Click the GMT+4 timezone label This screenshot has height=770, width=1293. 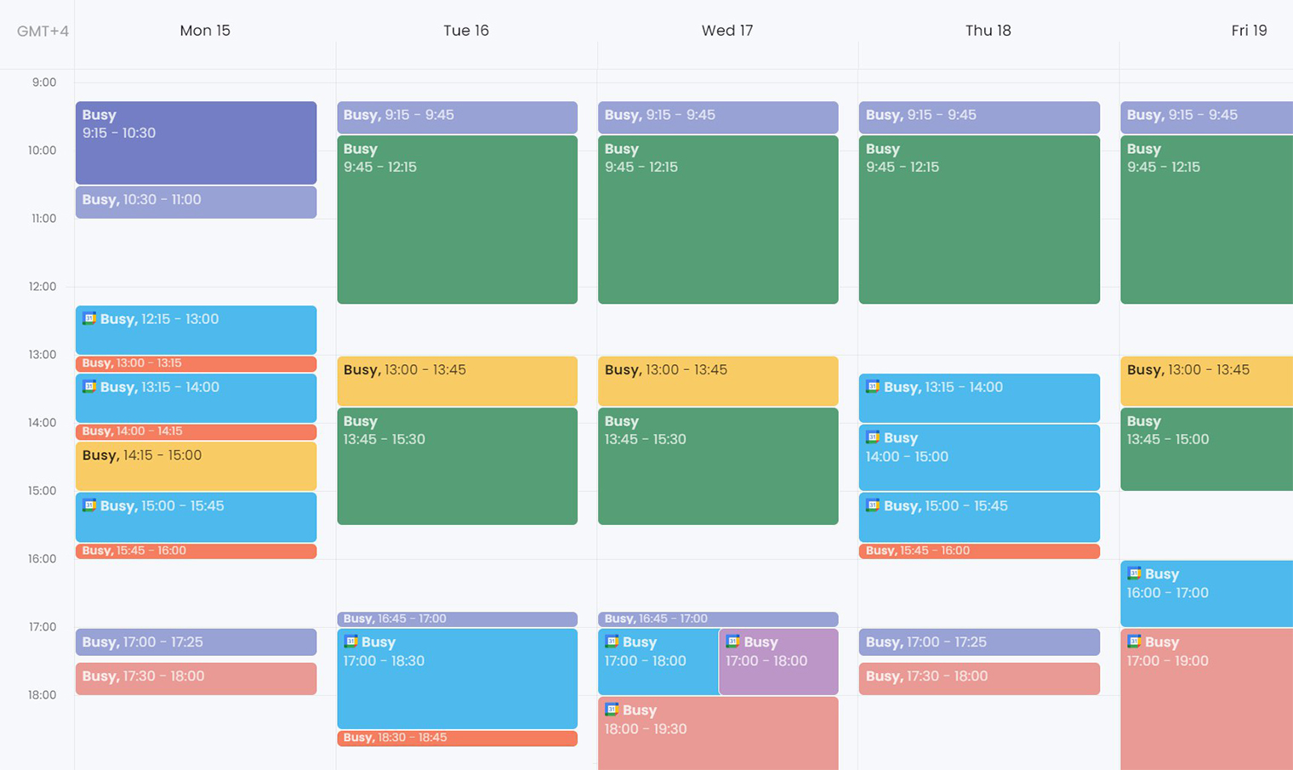(43, 31)
